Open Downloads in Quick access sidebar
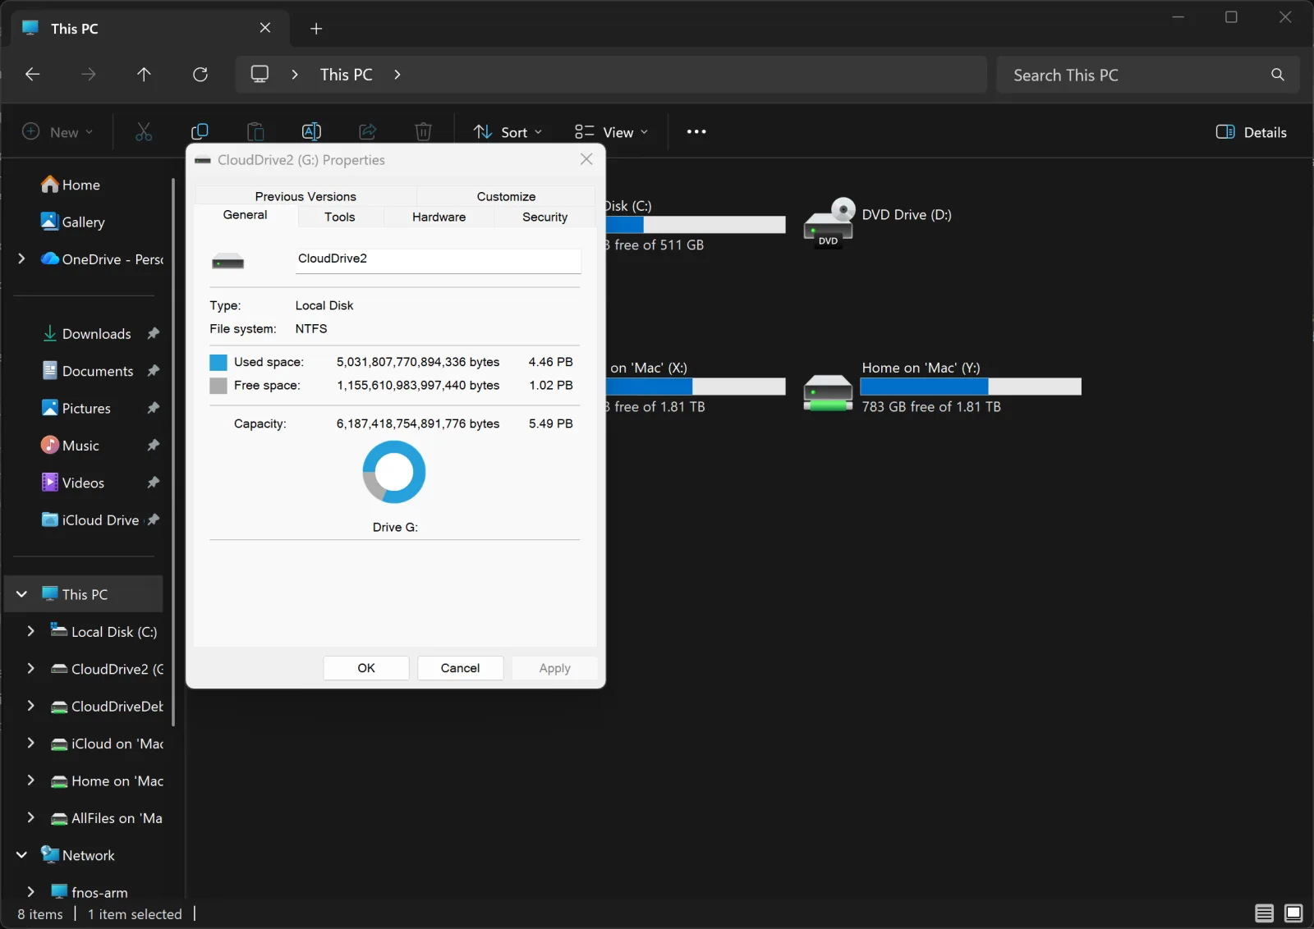1314x929 pixels. (x=97, y=334)
